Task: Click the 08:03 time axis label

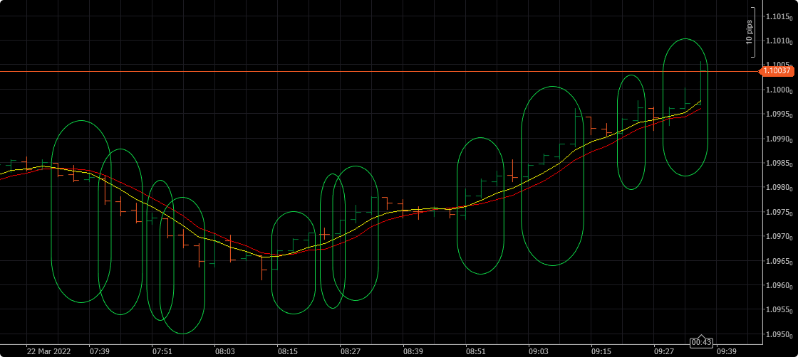Action: tap(225, 351)
